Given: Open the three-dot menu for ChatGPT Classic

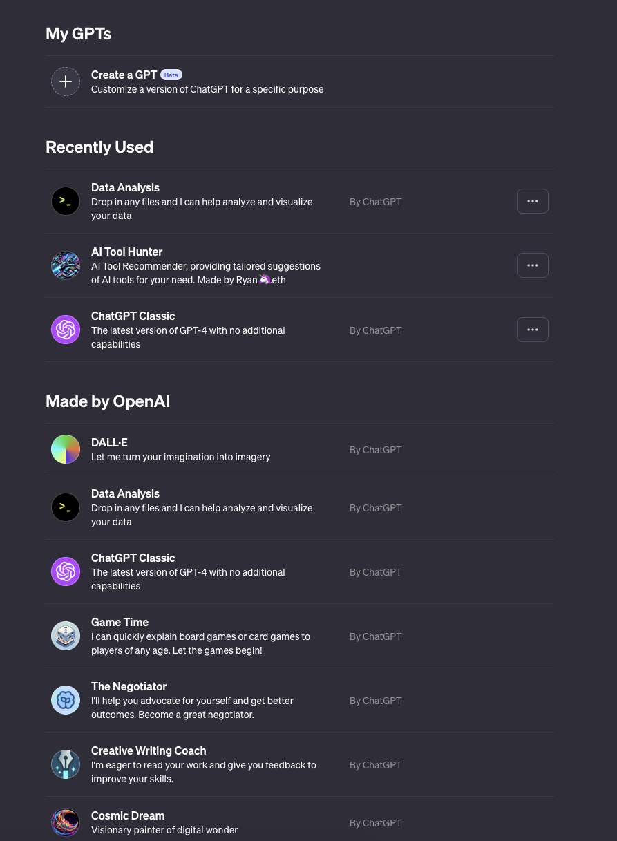Looking at the screenshot, I should [x=533, y=330].
